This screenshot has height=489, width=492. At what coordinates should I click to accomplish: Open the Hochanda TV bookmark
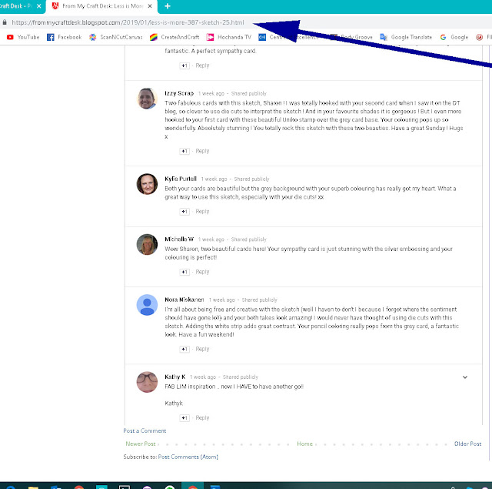coord(229,37)
